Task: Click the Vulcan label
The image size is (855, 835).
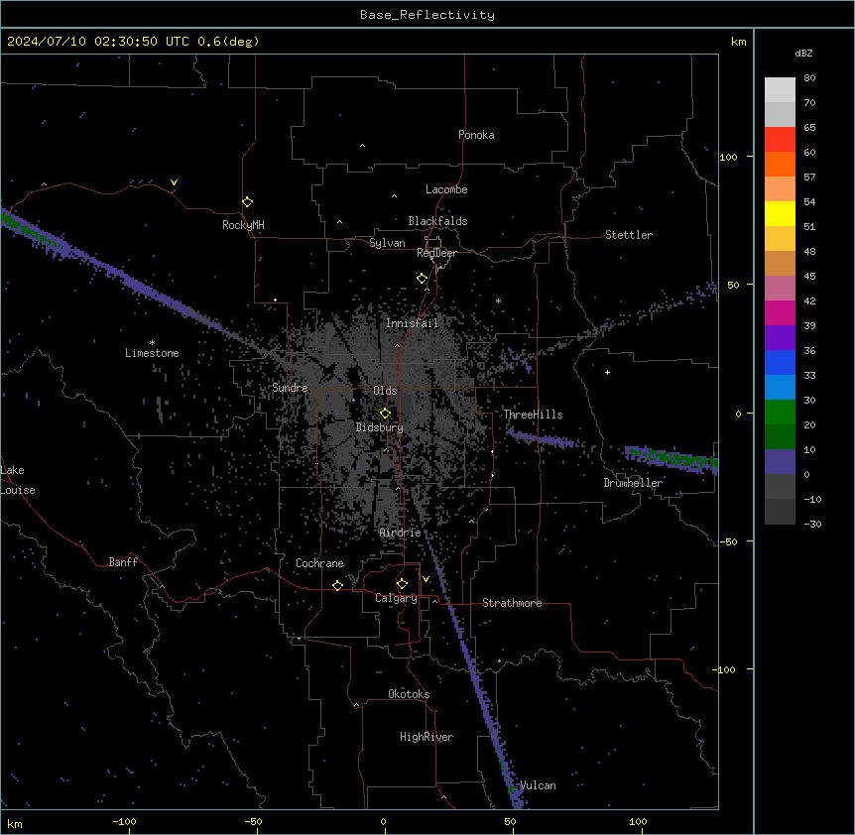Action: coord(538,785)
